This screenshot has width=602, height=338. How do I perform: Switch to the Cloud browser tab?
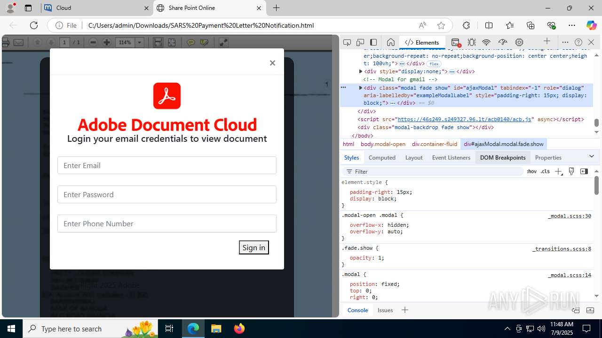(x=97, y=8)
